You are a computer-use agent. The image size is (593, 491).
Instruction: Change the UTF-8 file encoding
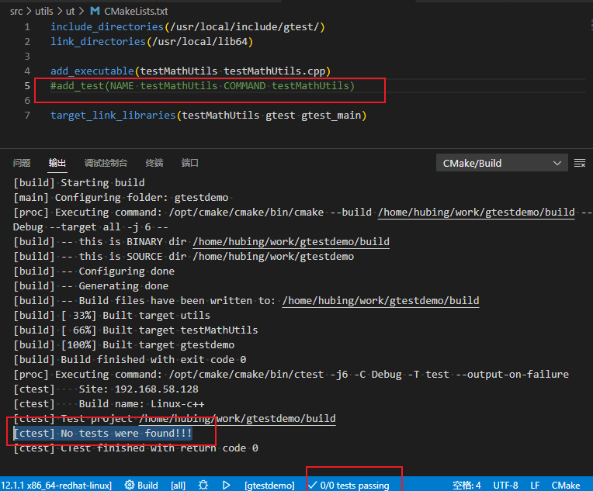pos(505,485)
